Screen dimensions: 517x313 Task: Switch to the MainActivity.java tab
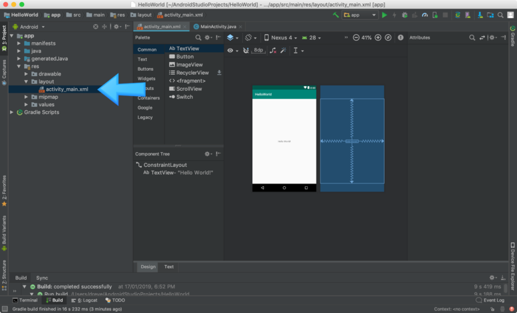[217, 27]
